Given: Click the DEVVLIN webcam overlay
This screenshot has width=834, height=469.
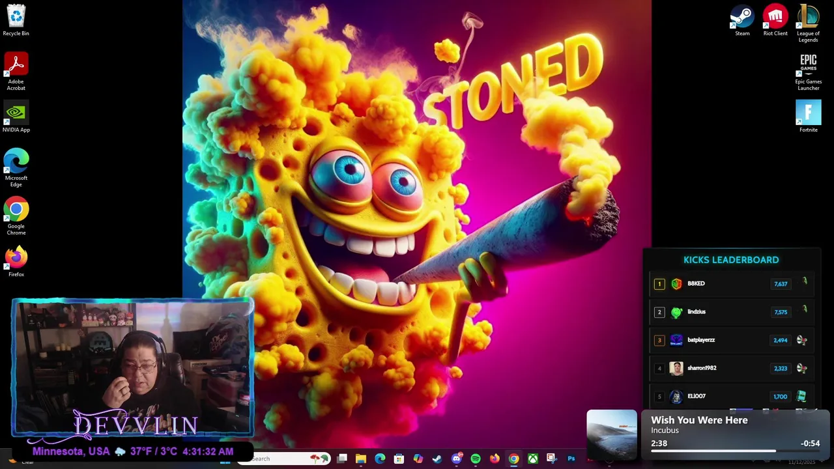Looking at the screenshot, I should pyautogui.click(x=132, y=368).
